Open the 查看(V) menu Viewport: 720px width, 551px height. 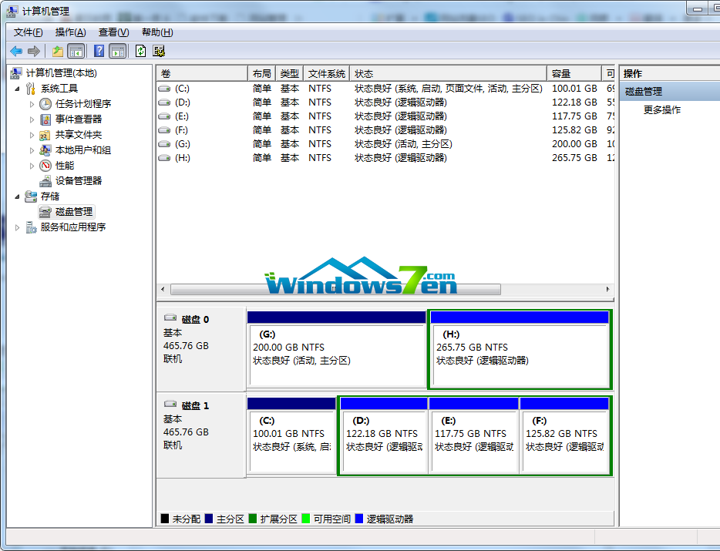click(x=113, y=32)
